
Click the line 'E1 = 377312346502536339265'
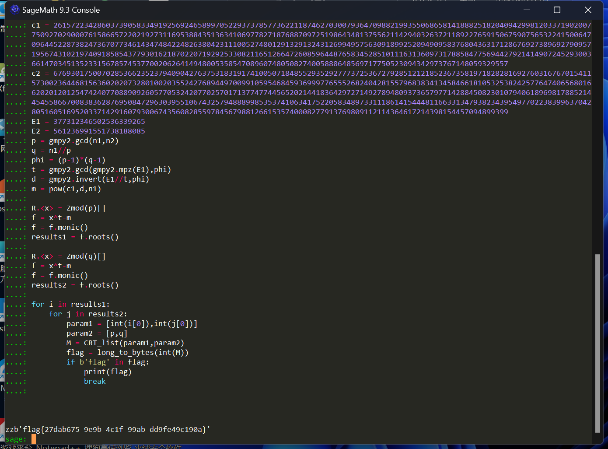(88, 121)
